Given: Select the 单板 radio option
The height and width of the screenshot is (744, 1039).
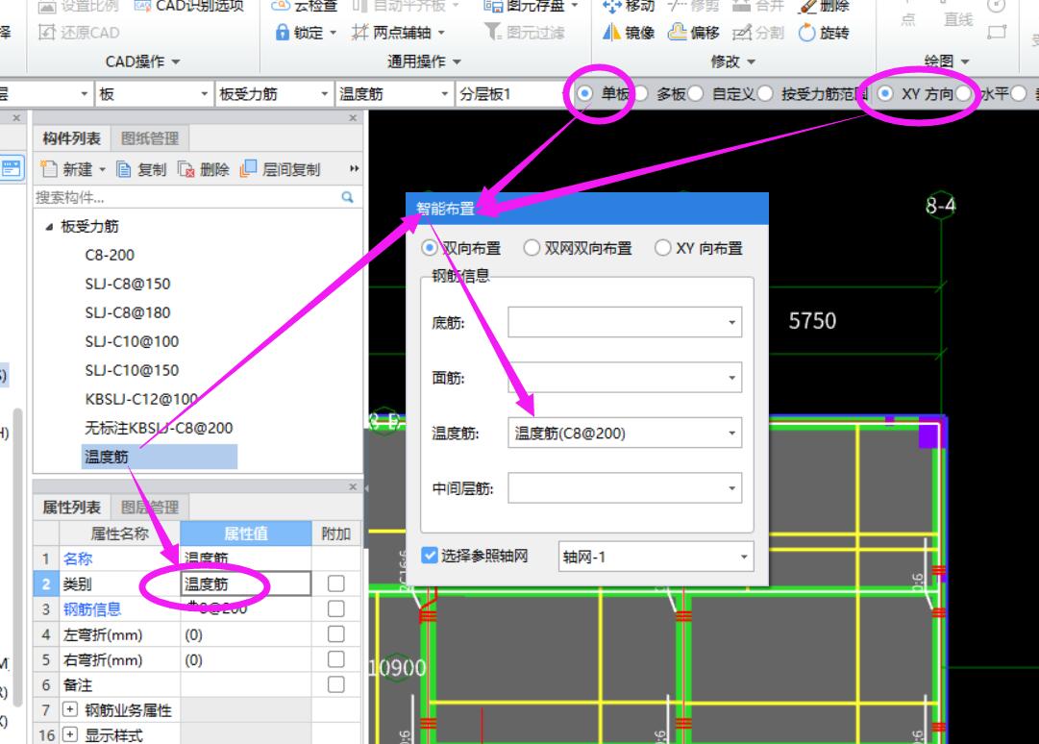Looking at the screenshot, I should point(584,94).
